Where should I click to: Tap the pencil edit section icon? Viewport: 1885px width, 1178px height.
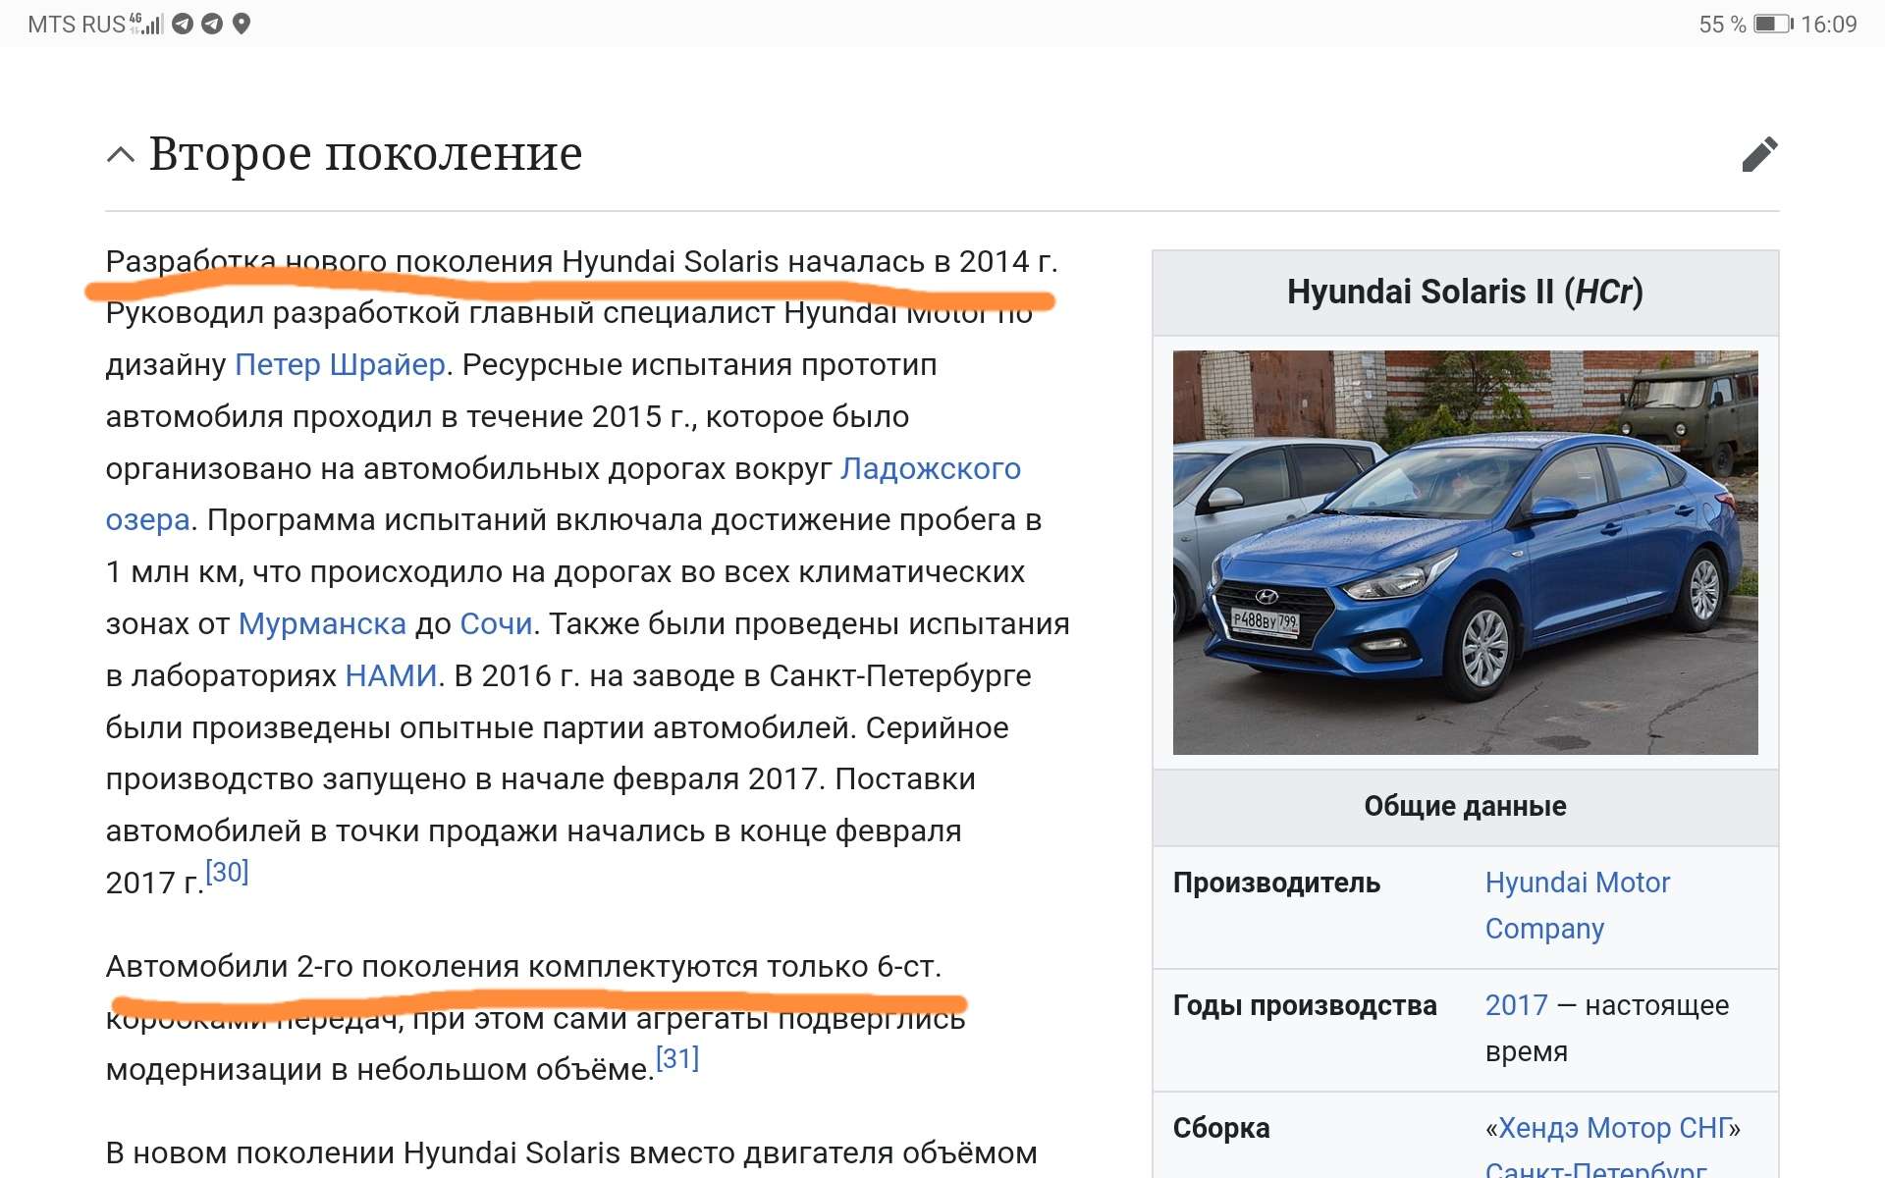pyautogui.click(x=1758, y=154)
